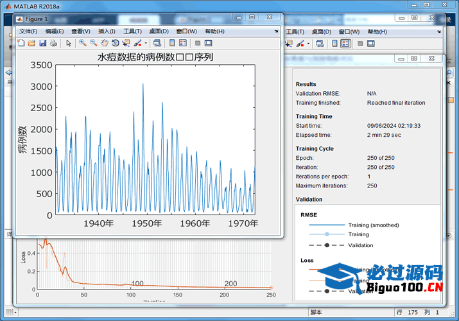The image size is (459, 321).
Task: Select the Edit Plot arrow tool
Action: point(69,43)
